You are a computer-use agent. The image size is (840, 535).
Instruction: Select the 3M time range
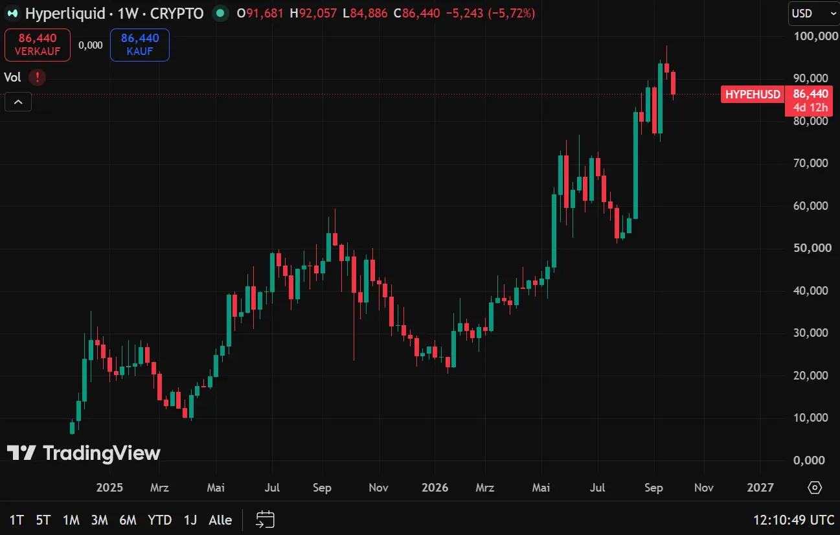coord(99,519)
